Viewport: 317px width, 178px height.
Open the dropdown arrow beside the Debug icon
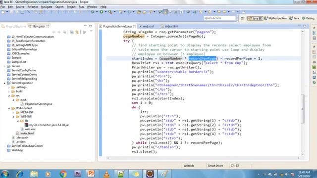point(97,12)
